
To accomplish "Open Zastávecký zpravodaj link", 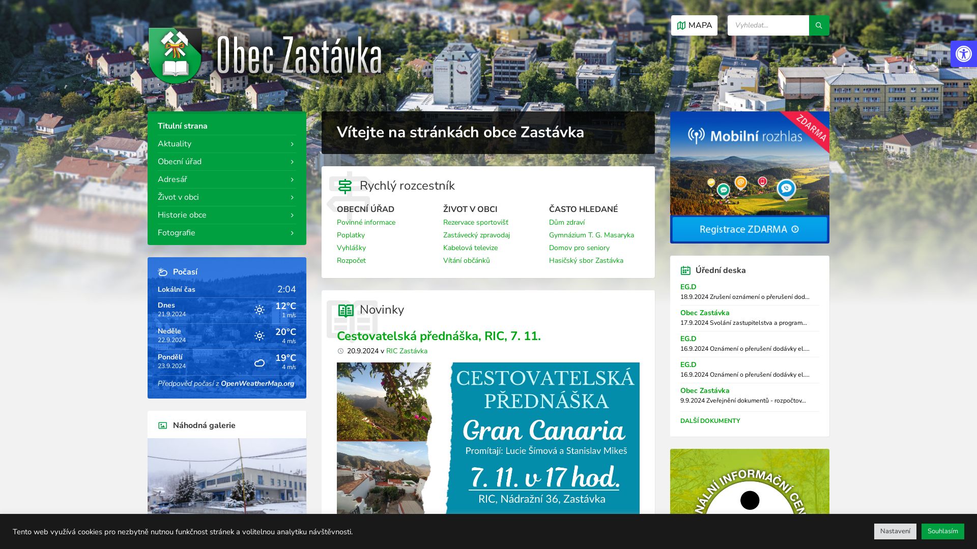I will point(476,235).
